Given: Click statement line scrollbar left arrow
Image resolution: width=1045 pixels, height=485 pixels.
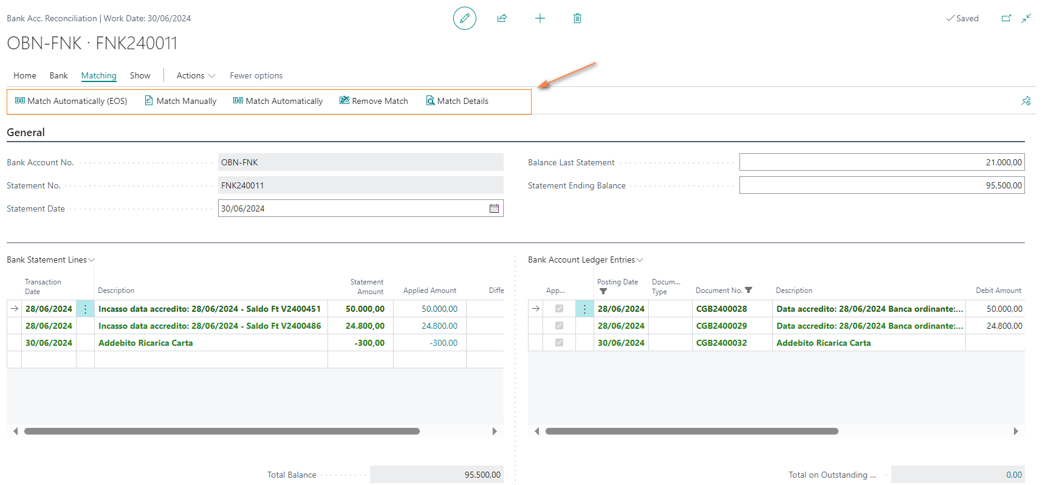Looking at the screenshot, I should (x=15, y=431).
